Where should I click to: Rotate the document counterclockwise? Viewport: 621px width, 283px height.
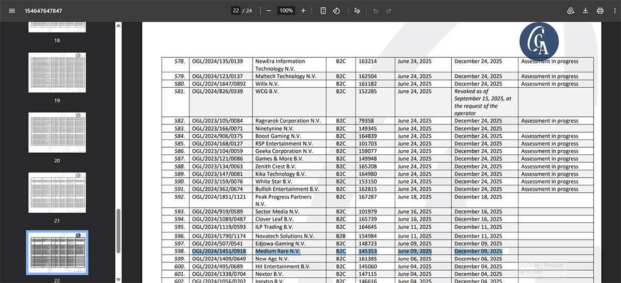click(x=336, y=11)
